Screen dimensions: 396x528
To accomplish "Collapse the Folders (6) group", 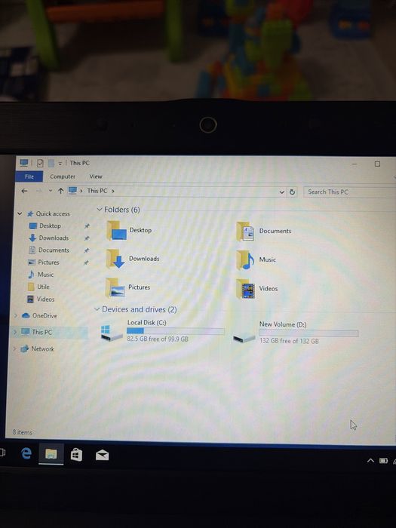I will (x=100, y=210).
